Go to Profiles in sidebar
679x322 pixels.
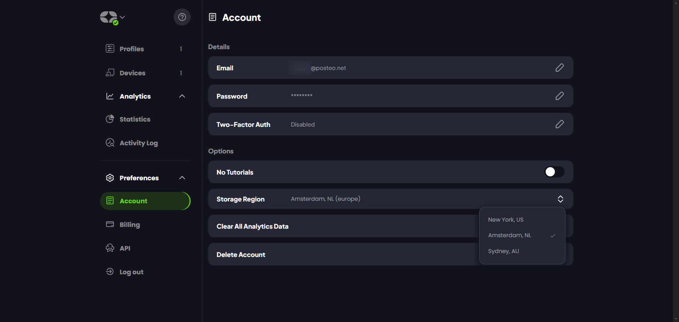coord(132,49)
